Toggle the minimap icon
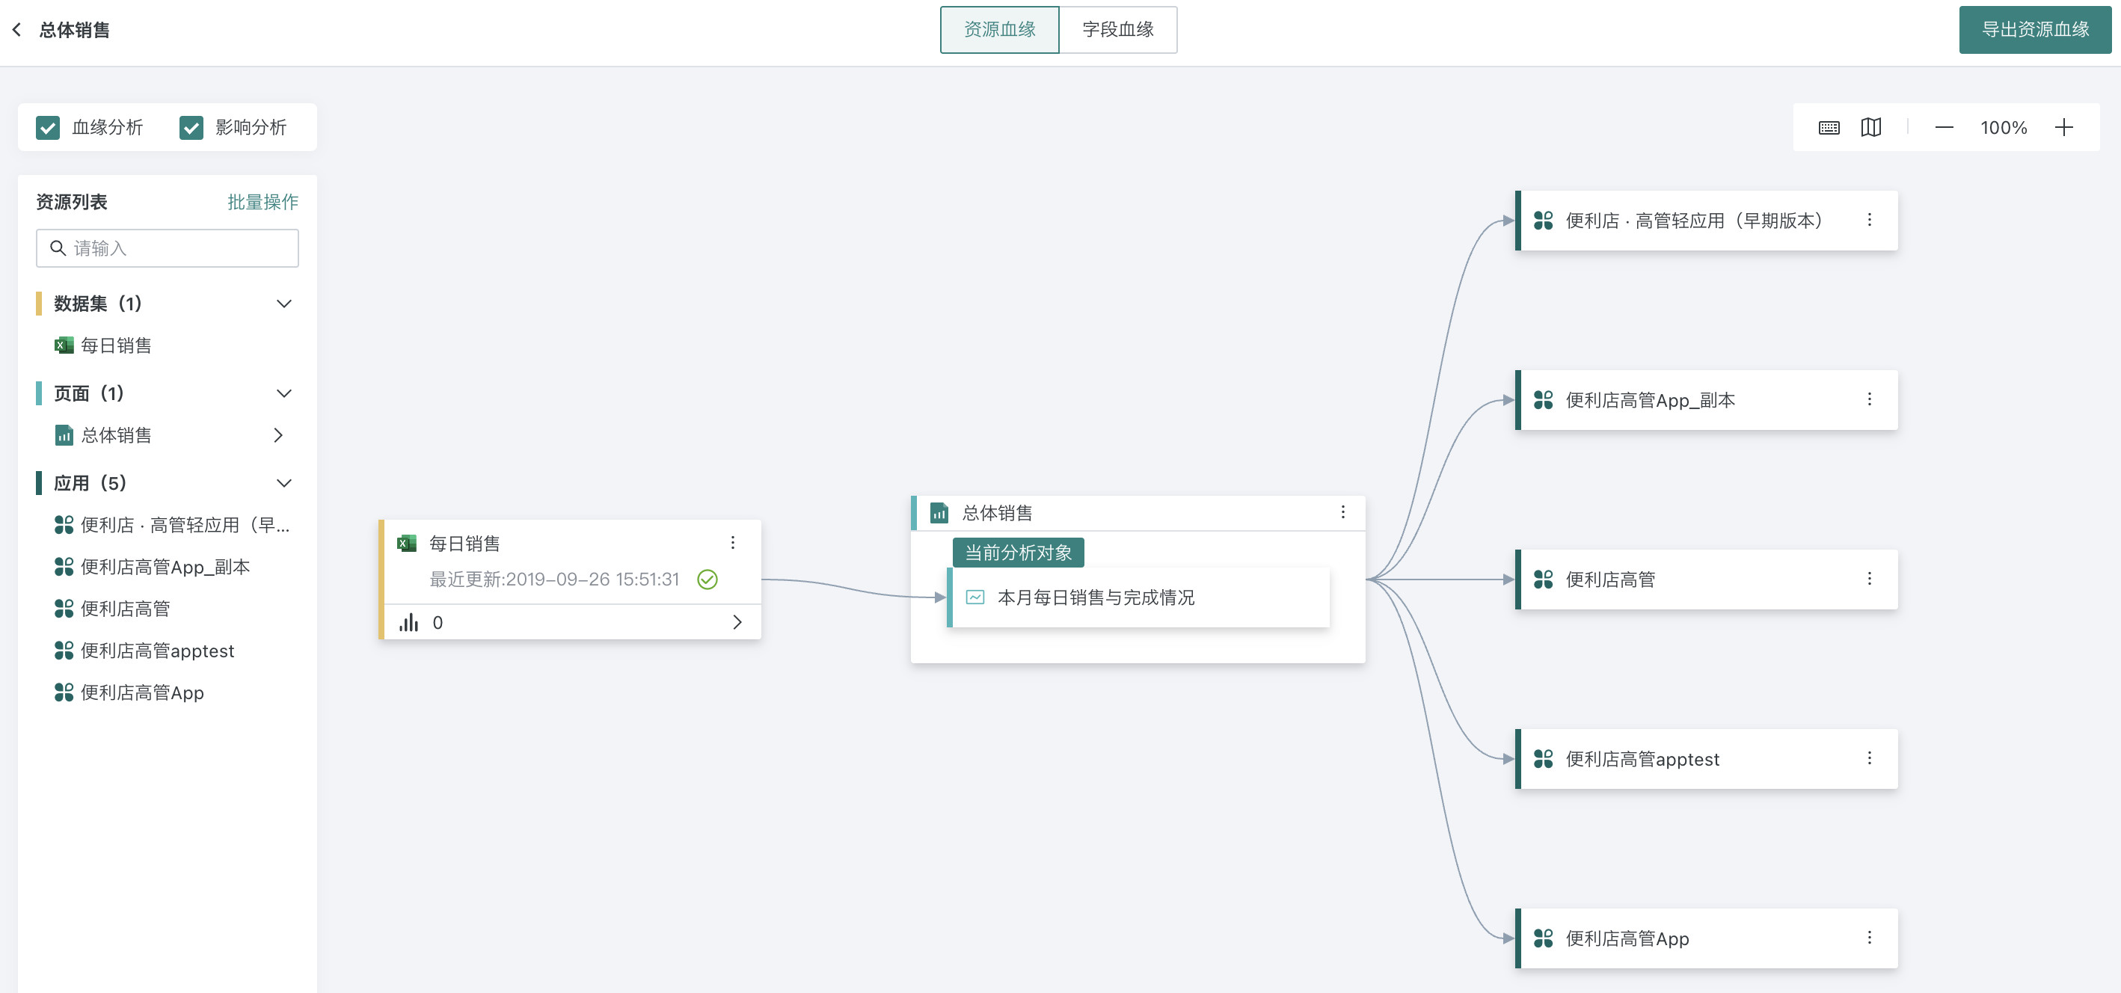This screenshot has width=2121, height=993. [1870, 128]
